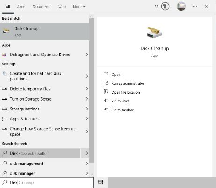
Task: Click the search icon beside Disk - See web results
Action: 5,153
